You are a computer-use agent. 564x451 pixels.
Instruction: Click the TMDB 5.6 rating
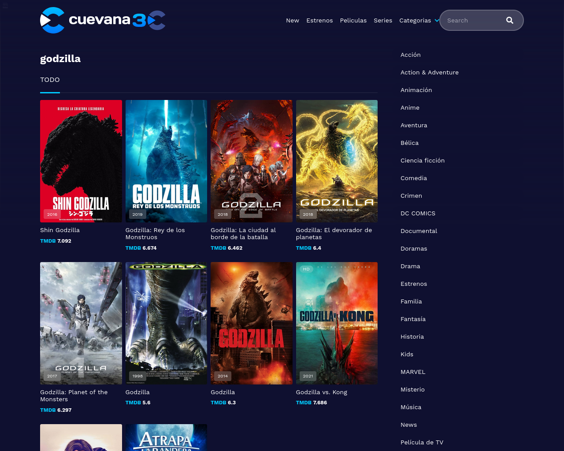coord(138,403)
